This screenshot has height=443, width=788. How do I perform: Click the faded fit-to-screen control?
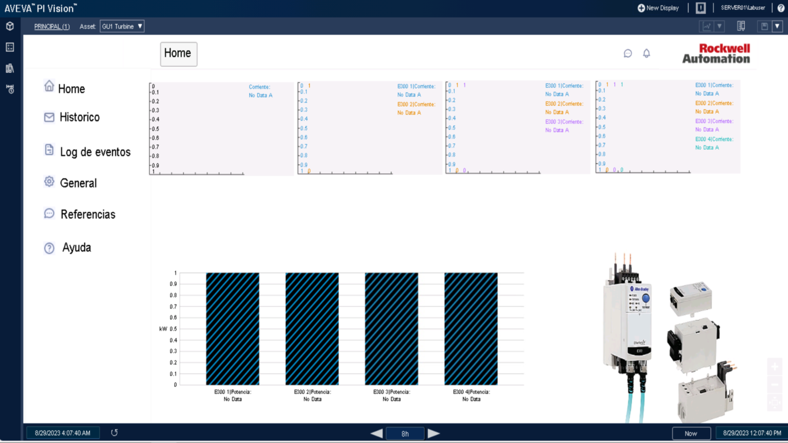point(775,402)
